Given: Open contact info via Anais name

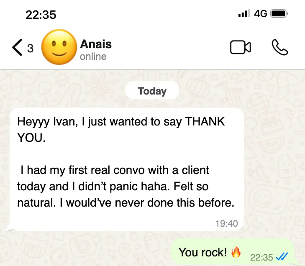Looking at the screenshot, I should coord(96,44).
